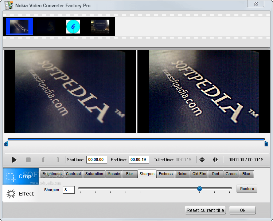Open the Brightness tab

[52, 174]
